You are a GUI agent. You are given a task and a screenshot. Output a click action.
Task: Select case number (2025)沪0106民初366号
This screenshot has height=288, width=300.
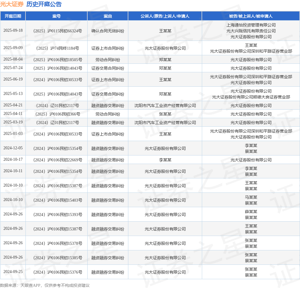(x=58, y=114)
